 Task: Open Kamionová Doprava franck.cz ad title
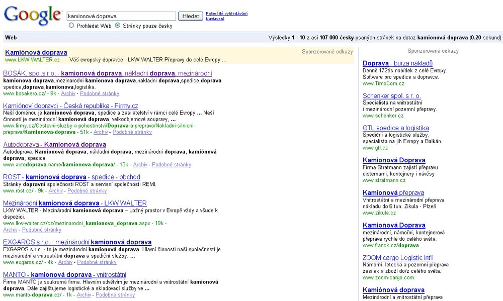coord(394,225)
